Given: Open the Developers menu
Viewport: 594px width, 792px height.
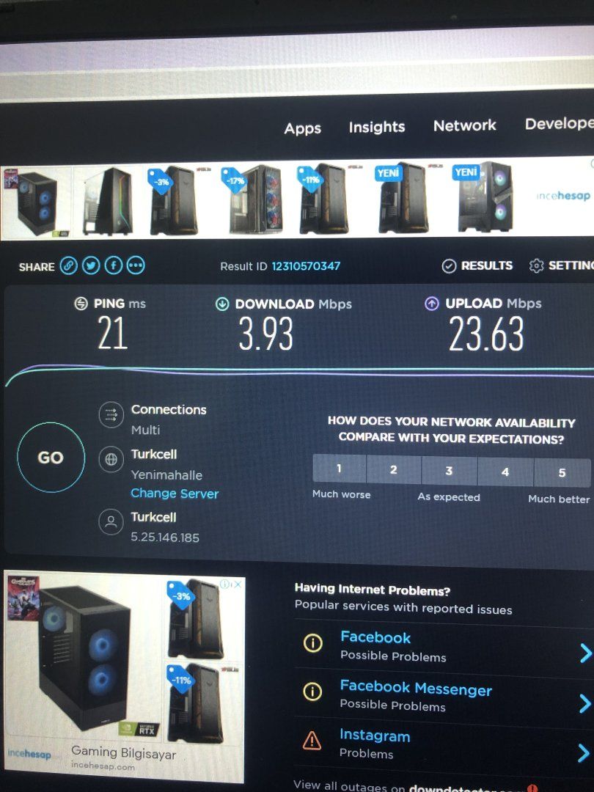Looking at the screenshot, I should pos(559,124).
